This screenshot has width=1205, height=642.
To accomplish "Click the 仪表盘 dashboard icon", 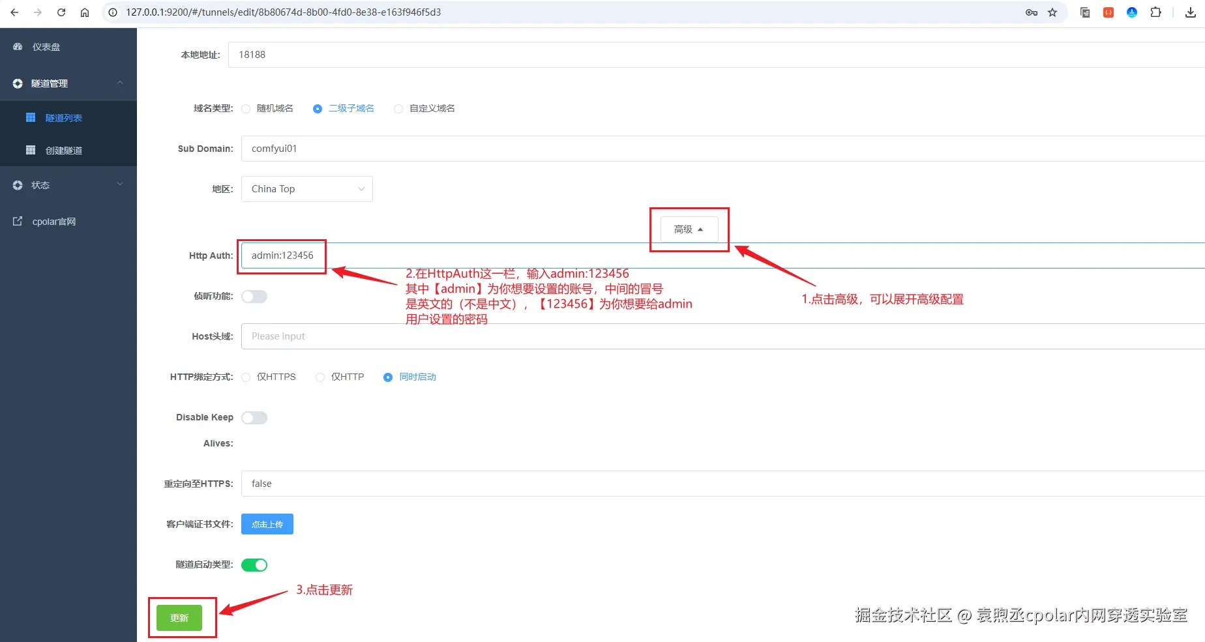I will [18, 47].
